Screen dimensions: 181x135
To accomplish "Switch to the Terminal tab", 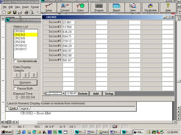I will [24, 108].
